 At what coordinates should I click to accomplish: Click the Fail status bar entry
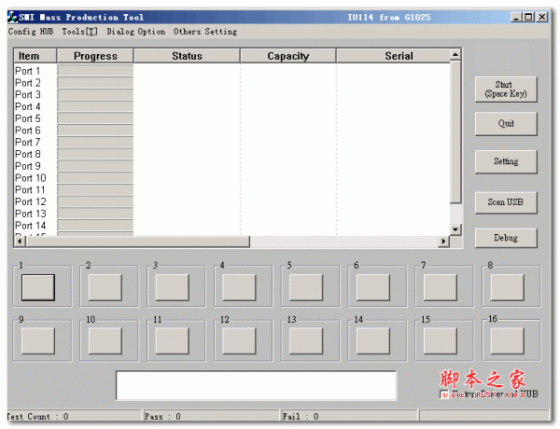click(349, 416)
